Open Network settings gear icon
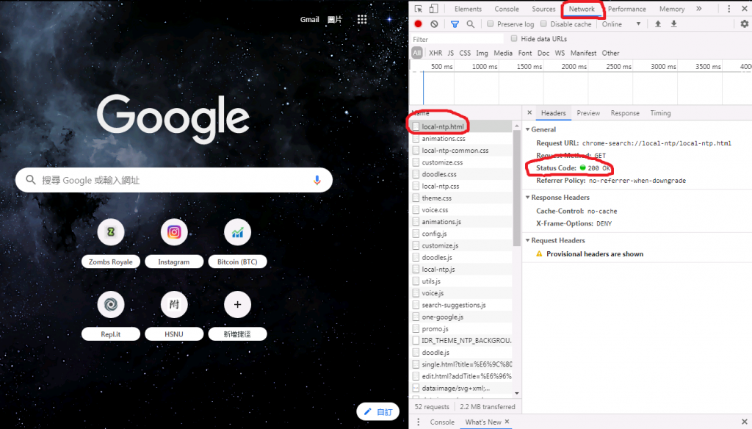The width and height of the screenshot is (752, 429). coord(744,24)
